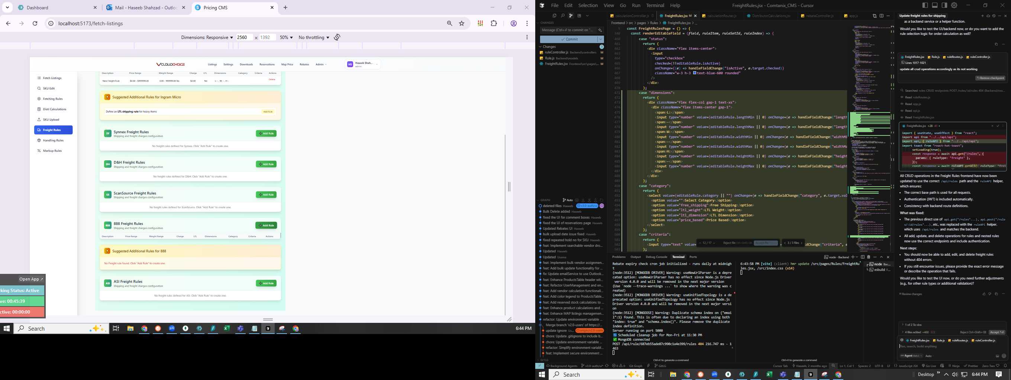The height and width of the screenshot is (380, 1011).
Task: Click Add Rule for D&H Freight Rules
Action: click(x=267, y=164)
